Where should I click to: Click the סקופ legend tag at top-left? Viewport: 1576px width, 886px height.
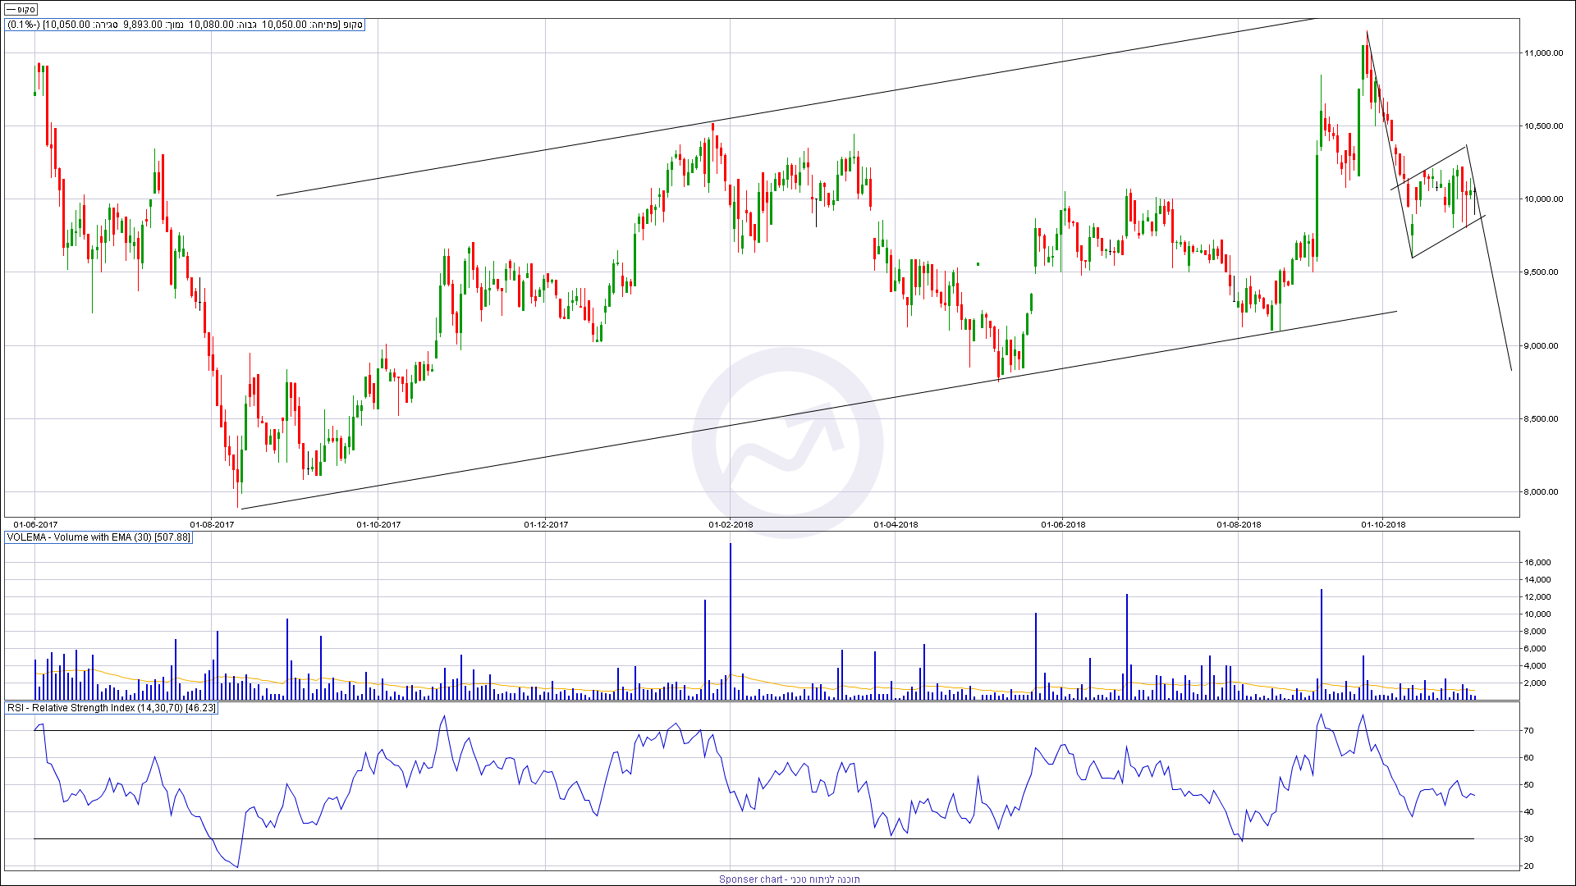(21, 9)
